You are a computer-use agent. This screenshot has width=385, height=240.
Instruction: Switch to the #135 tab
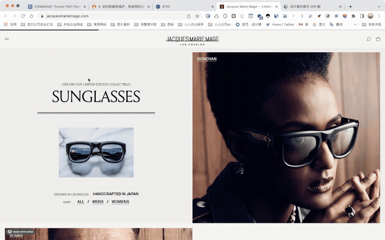pos(184,7)
